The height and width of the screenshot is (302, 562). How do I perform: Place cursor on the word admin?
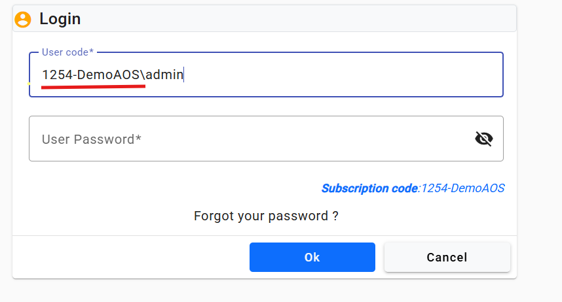pos(164,75)
